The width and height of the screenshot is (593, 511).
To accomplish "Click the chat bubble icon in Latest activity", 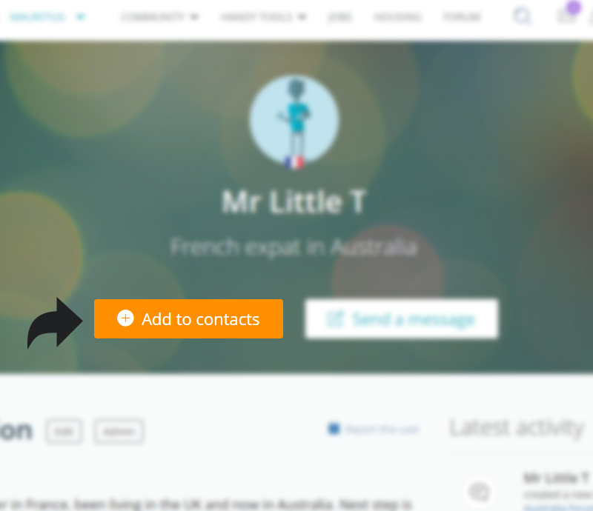I will pos(480,492).
